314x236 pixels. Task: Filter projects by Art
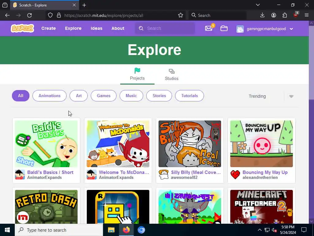coord(79,96)
